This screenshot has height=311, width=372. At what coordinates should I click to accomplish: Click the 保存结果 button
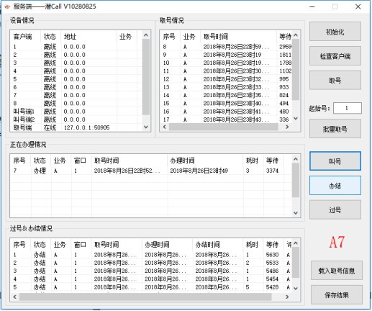pyautogui.click(x=337, y=295)
